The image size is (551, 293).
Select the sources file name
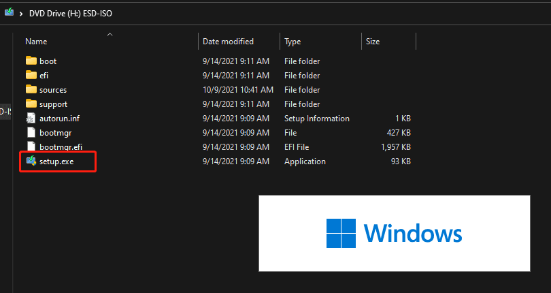click(53, 90)
